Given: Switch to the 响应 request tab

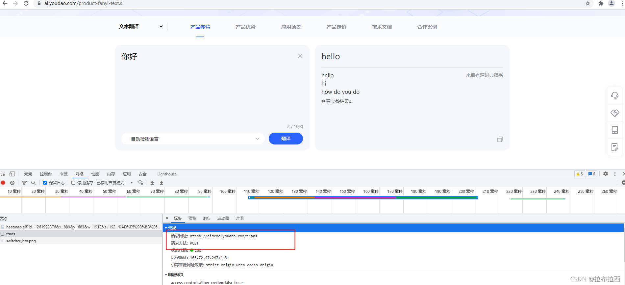Looking at the screenshot, I should 207,219.
